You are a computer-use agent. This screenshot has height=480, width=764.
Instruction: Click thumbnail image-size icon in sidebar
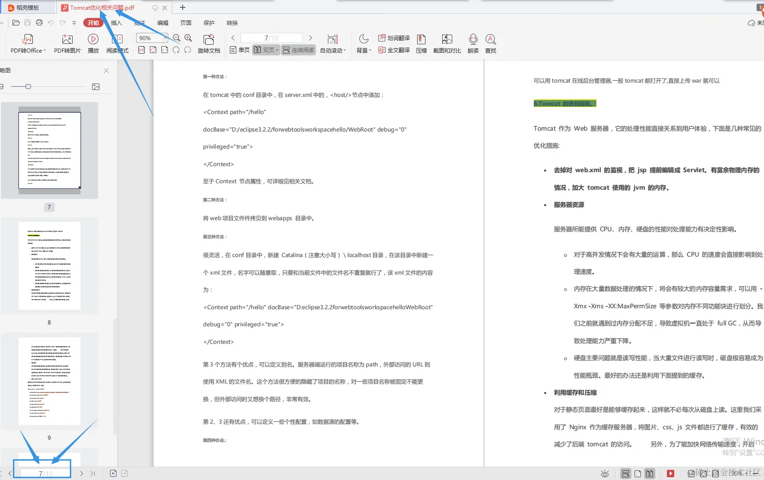pos(96,87)
